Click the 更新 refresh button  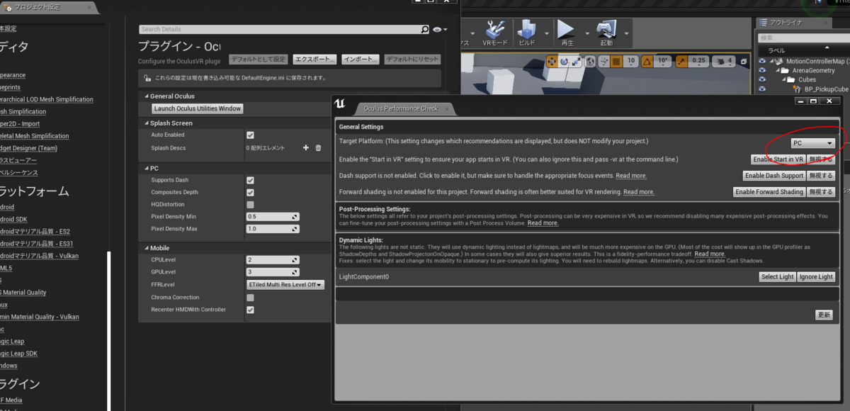(x=824, y=315)
